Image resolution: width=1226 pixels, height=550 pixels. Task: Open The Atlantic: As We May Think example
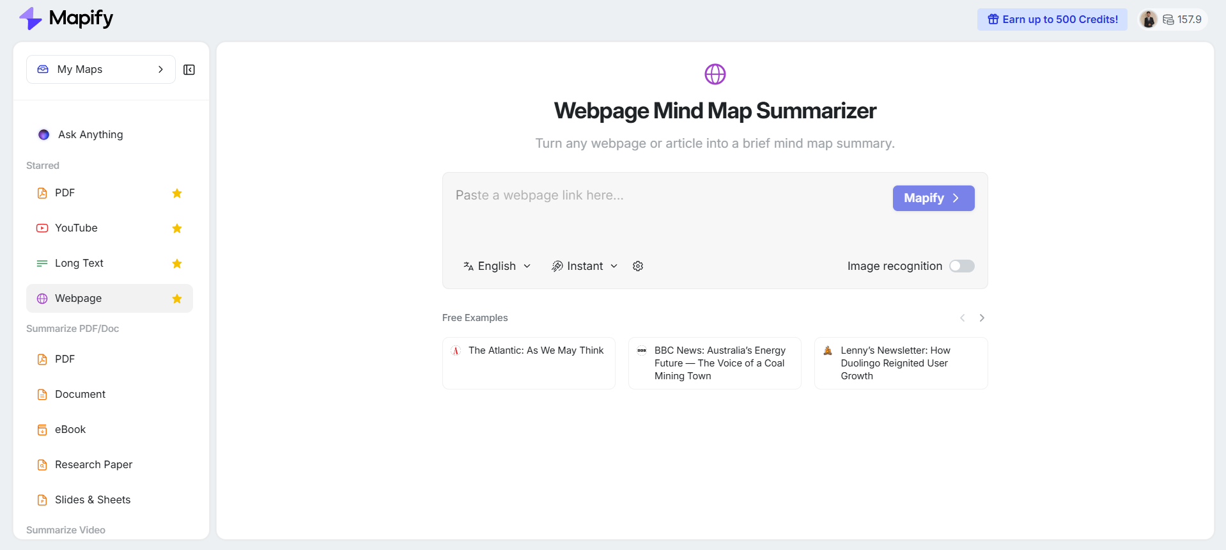(529, 363)
